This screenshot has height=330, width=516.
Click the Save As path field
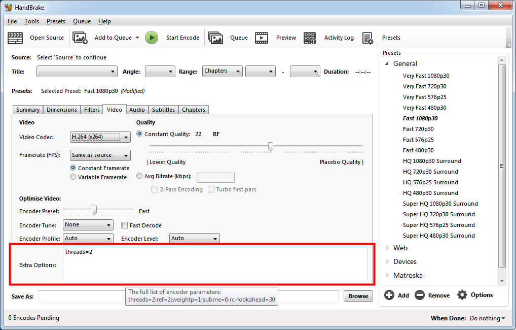tap(188, 296)
